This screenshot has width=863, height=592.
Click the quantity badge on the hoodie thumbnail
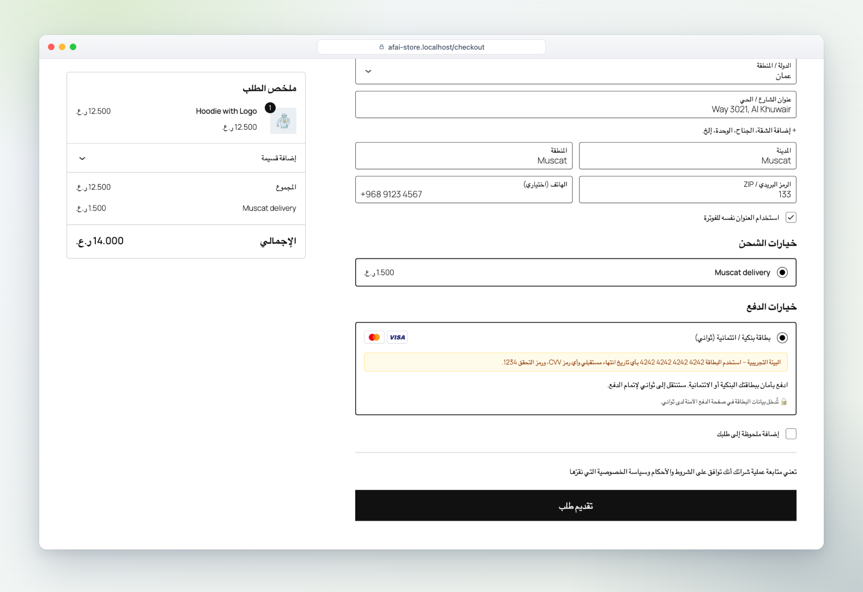coord(270,108)
